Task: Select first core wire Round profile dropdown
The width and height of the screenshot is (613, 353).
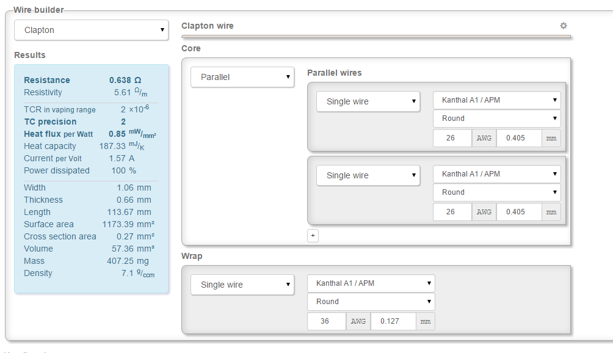Action: [x=496, y=118]
